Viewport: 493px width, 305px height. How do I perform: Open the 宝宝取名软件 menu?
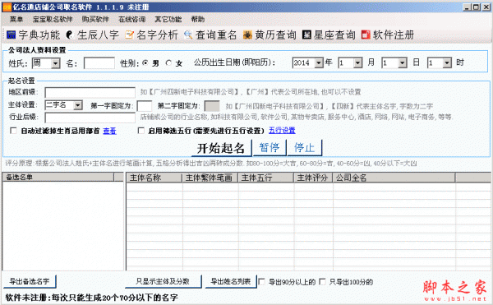[53, 20]
